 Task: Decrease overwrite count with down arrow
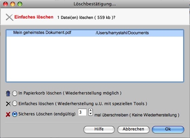[x=90, y=114]
